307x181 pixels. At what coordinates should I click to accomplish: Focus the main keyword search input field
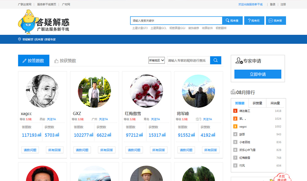pos(176,21)
